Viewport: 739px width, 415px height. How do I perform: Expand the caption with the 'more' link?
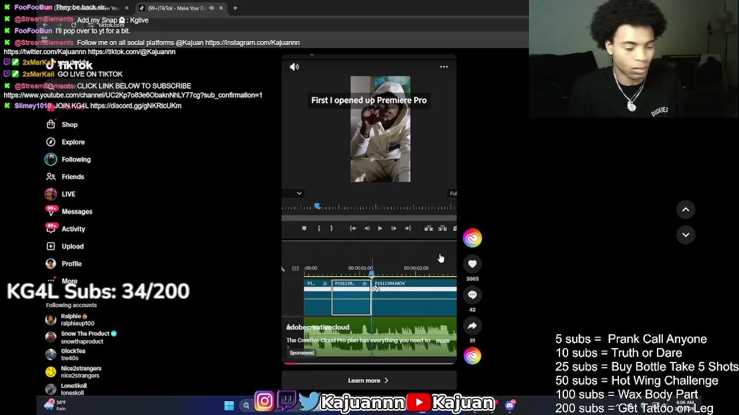coord(443,341)
